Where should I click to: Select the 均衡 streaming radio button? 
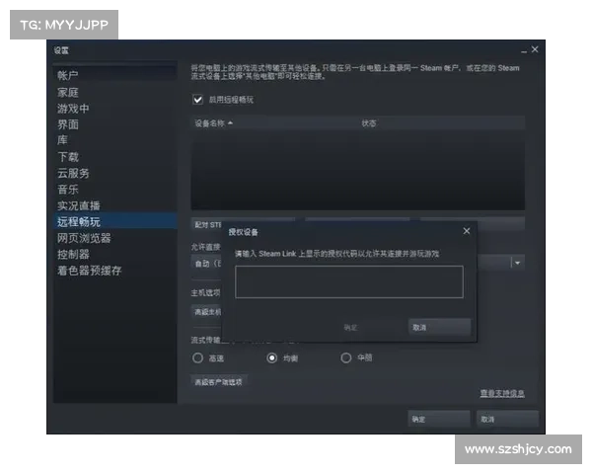click(x=272, y=357)
